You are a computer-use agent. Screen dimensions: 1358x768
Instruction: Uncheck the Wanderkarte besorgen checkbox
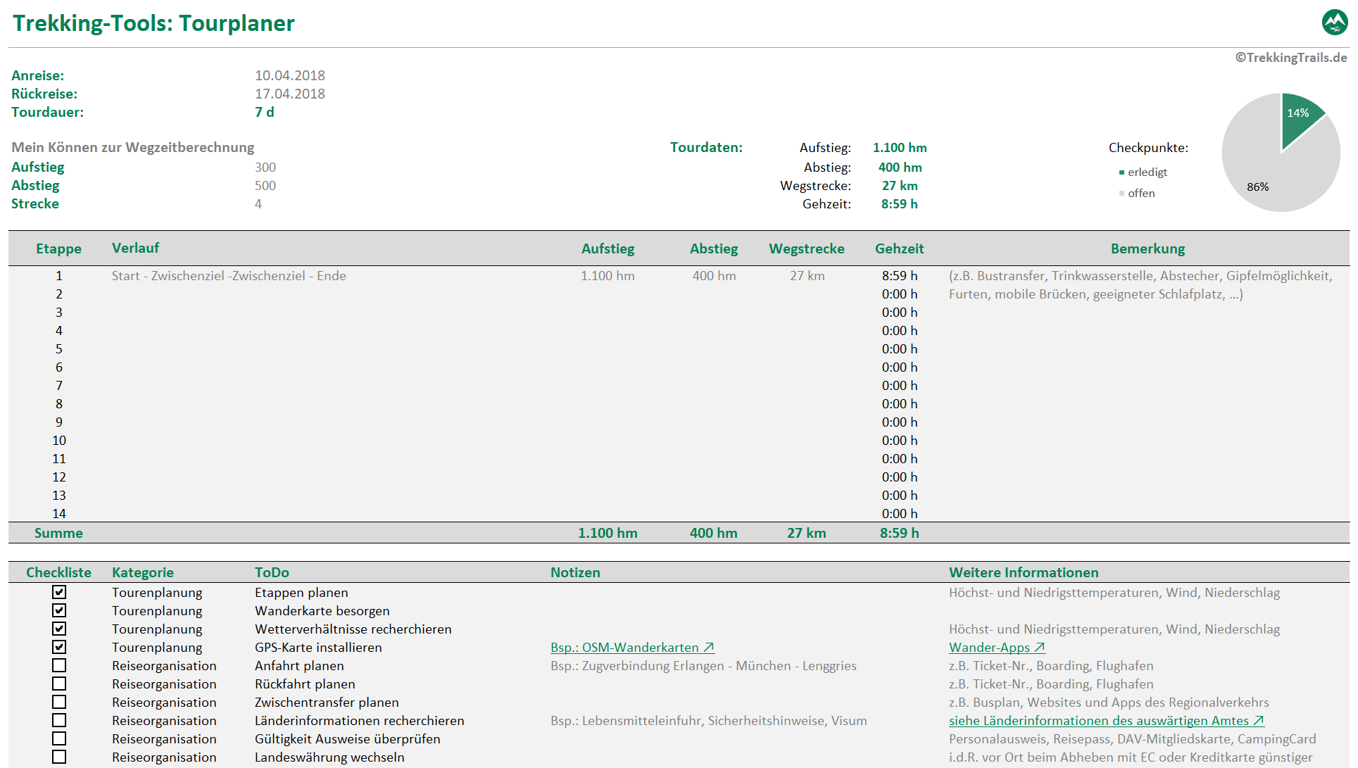[59, 610]
